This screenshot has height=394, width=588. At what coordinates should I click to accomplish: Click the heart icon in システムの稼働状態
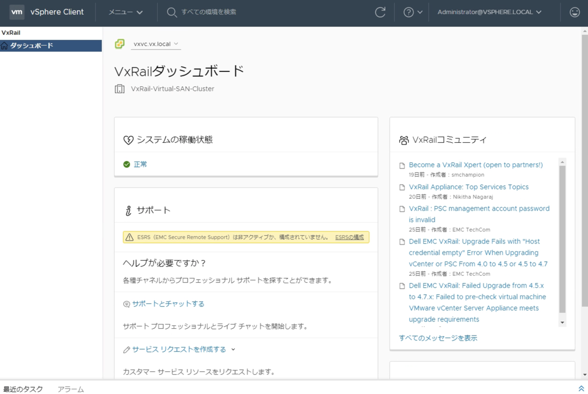pos(128,140)
